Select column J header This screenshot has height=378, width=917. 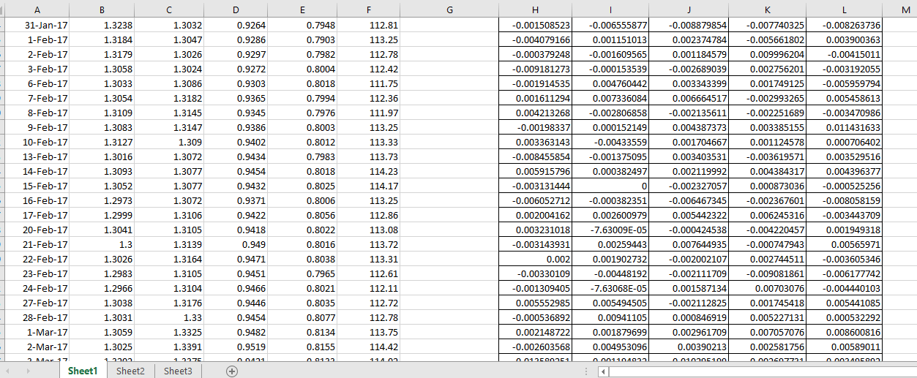689,9
